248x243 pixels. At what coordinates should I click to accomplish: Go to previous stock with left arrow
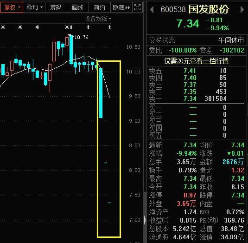[152, 9]
